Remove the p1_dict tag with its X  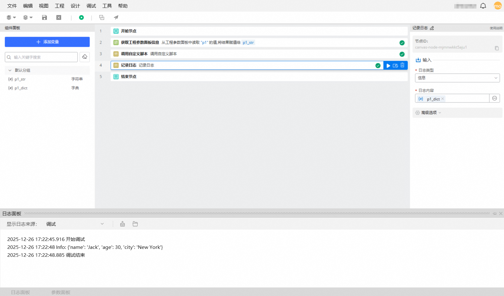tap(443, 99)
